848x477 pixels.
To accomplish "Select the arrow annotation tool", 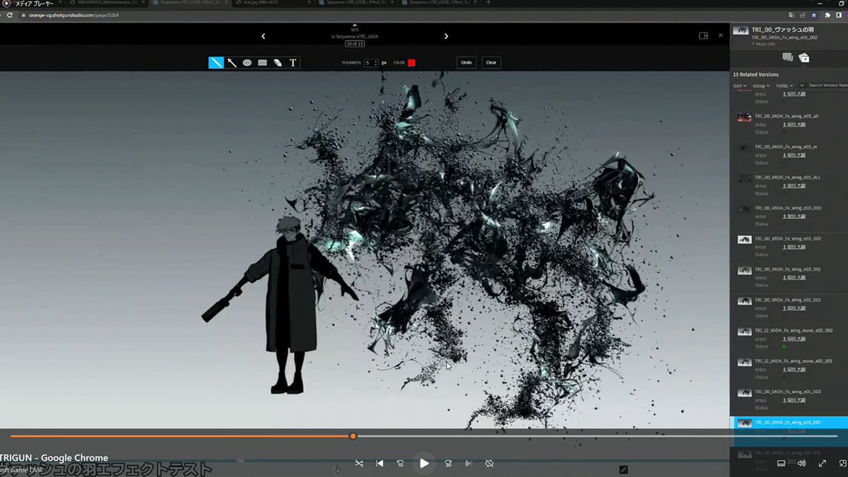I will tap(232, 63).
